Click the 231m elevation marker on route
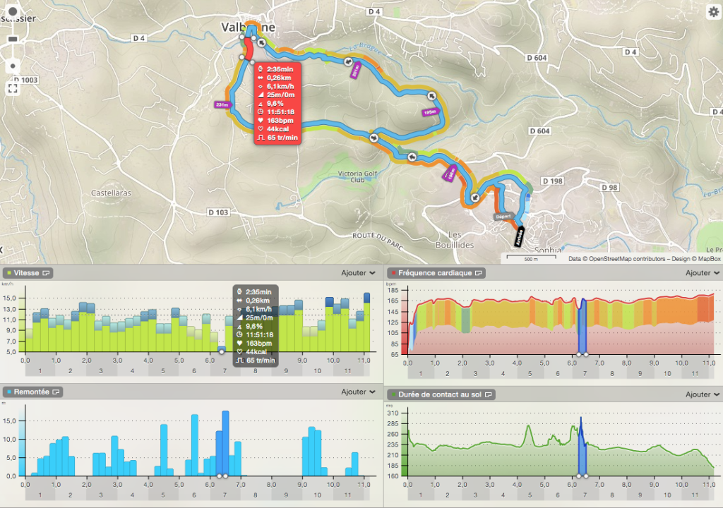 click(x=222, y=104)
